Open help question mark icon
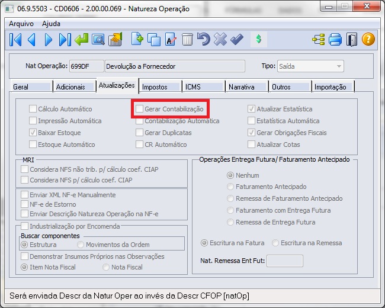385x308 pixels. pyautogui.click(x=368, y=39)
